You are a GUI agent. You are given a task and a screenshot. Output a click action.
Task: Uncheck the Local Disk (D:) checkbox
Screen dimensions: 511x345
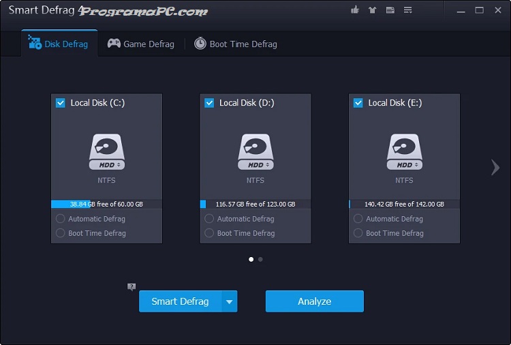tap(209, 103)
